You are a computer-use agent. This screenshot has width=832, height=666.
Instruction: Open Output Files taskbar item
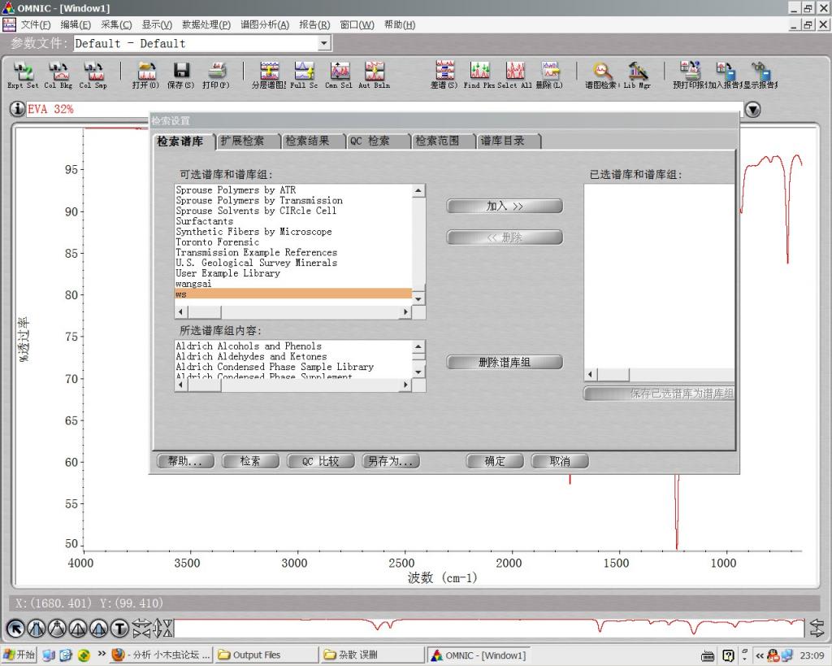pos(266,655)
